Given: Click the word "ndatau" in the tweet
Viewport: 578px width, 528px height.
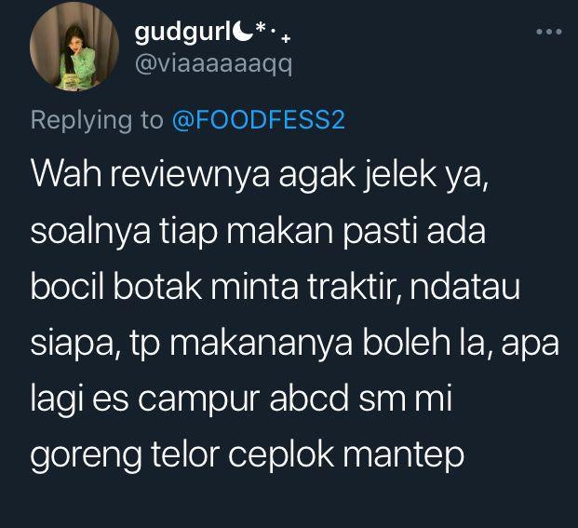Looking at the screenshot, I should pos(464,287).
